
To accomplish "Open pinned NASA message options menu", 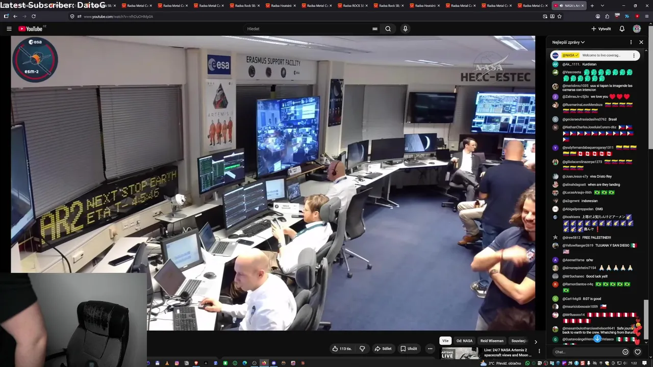I will [x=634, y=56].
